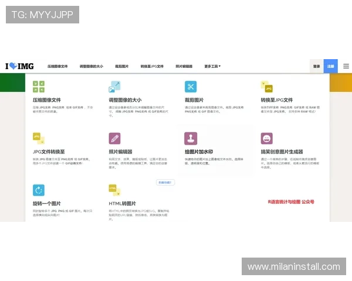Open 照片编辑器 in the top navigation
Image resolution: width=352 pixels, height=281 pixels.
pyautogui.click(x=184, y=66)
